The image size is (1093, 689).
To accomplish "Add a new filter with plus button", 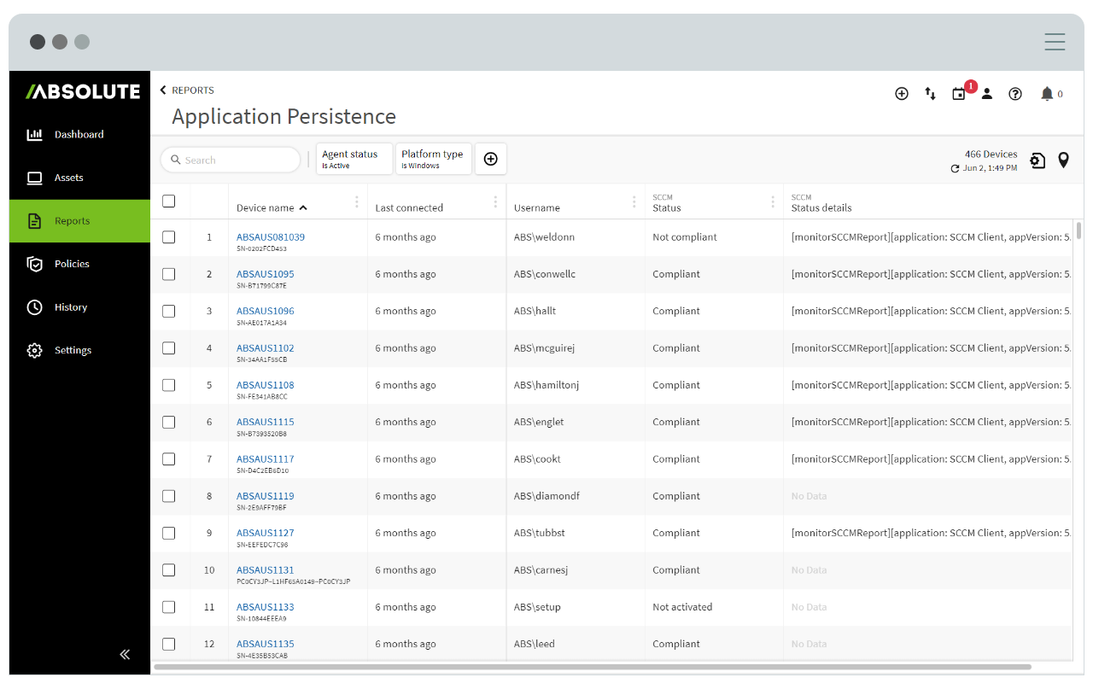I will click(x=491, y=159).
